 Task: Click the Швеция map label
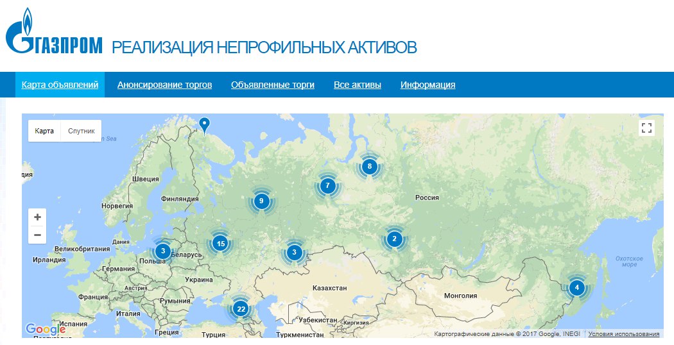click(x=145, y=179)
